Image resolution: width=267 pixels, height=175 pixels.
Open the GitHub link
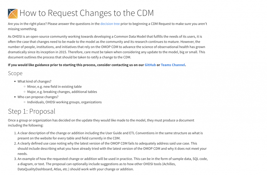150,65
